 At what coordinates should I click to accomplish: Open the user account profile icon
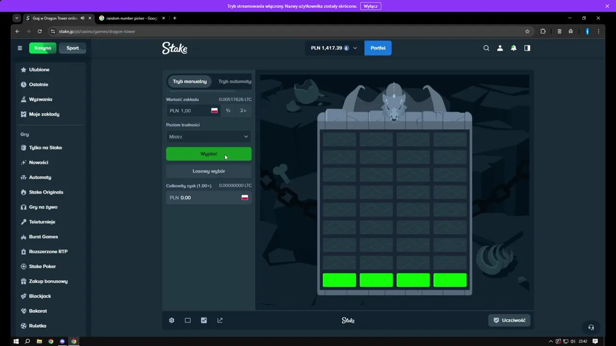[x=500, y=48]
